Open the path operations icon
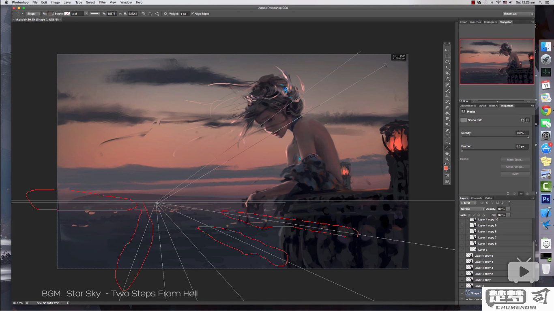 (143, 14)
